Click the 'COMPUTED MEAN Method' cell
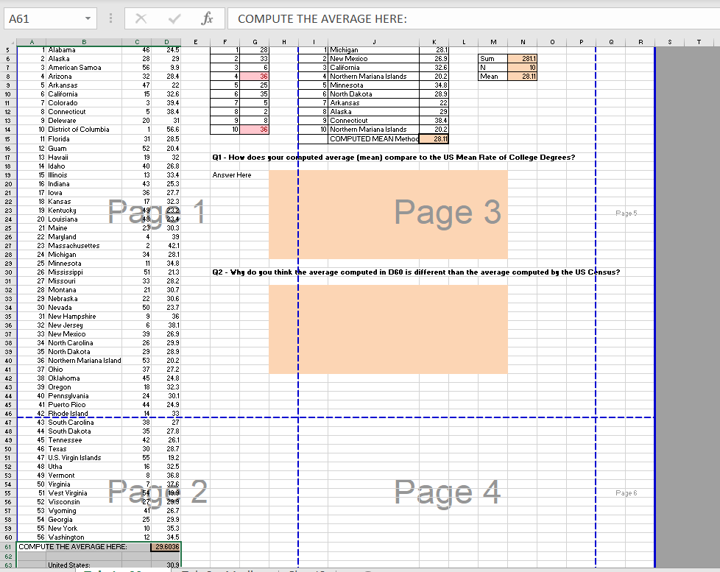720x572 pixels. click(x=374, y=138)
